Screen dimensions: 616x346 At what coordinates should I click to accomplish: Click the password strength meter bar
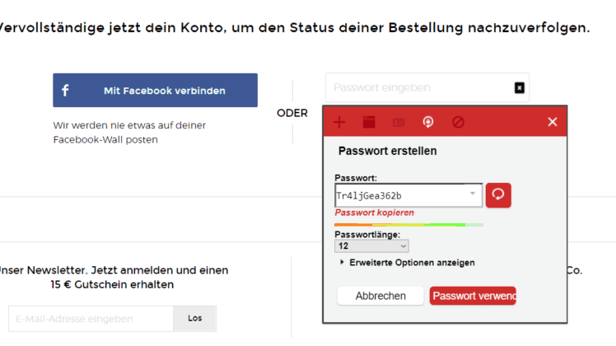(x=408, y=225)
